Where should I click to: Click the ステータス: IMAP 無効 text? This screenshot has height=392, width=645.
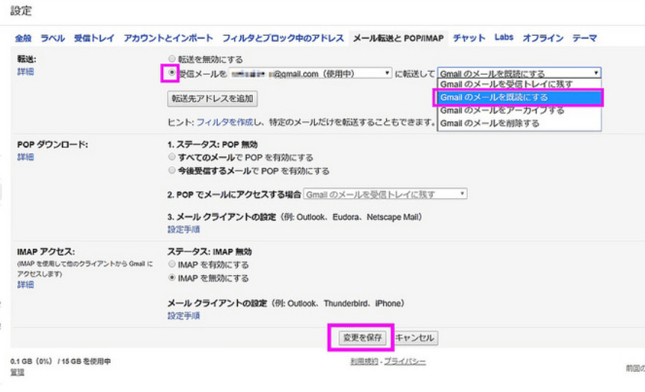point(210,251)
